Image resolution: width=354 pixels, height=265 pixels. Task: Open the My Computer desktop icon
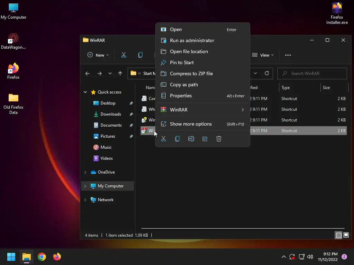[13, 11]
